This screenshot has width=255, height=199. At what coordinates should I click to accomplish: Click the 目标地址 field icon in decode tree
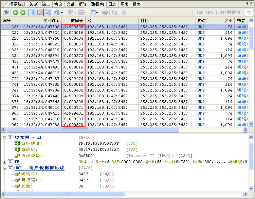(17, 143)
